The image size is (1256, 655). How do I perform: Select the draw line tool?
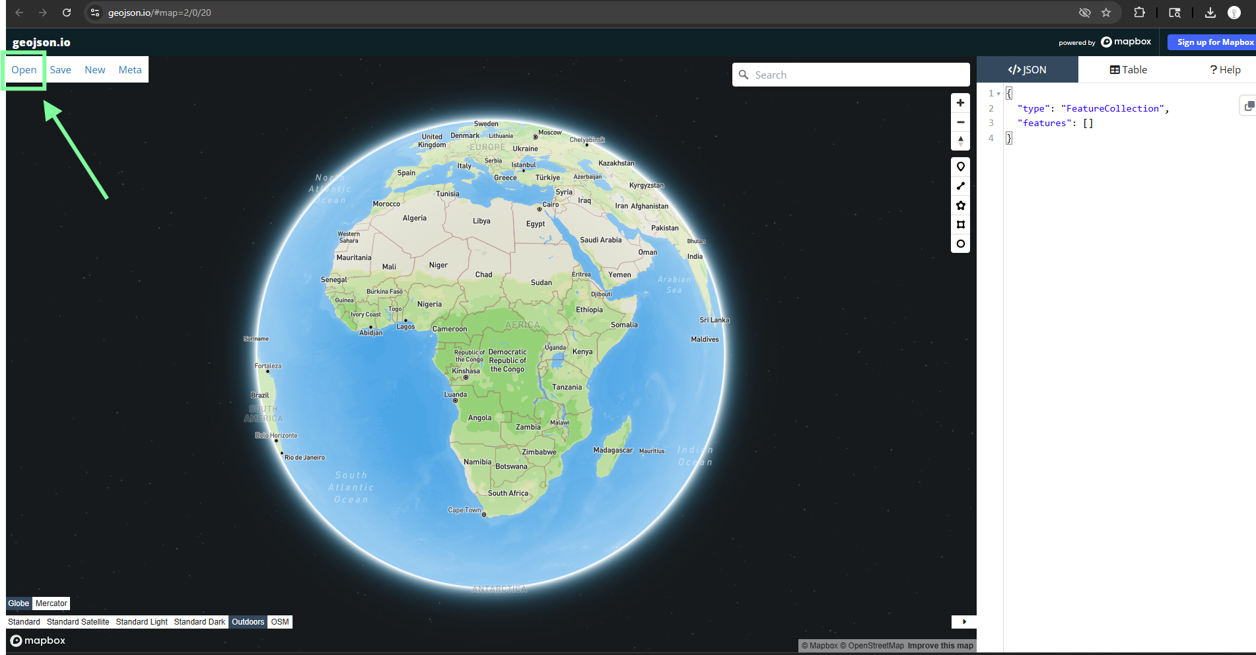coord(960,186)
